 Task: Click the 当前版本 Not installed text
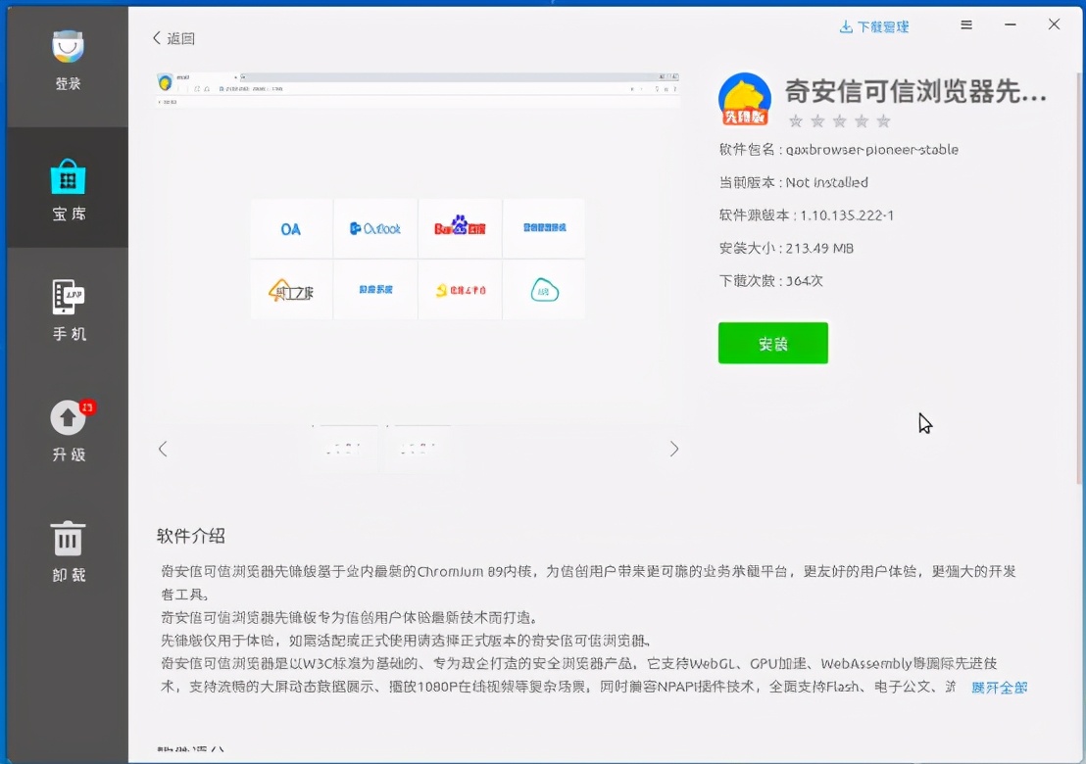click(x=794, y=183)
